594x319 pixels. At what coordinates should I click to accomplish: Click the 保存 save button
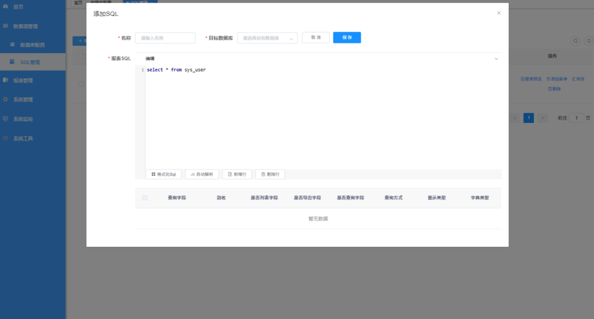346,37
